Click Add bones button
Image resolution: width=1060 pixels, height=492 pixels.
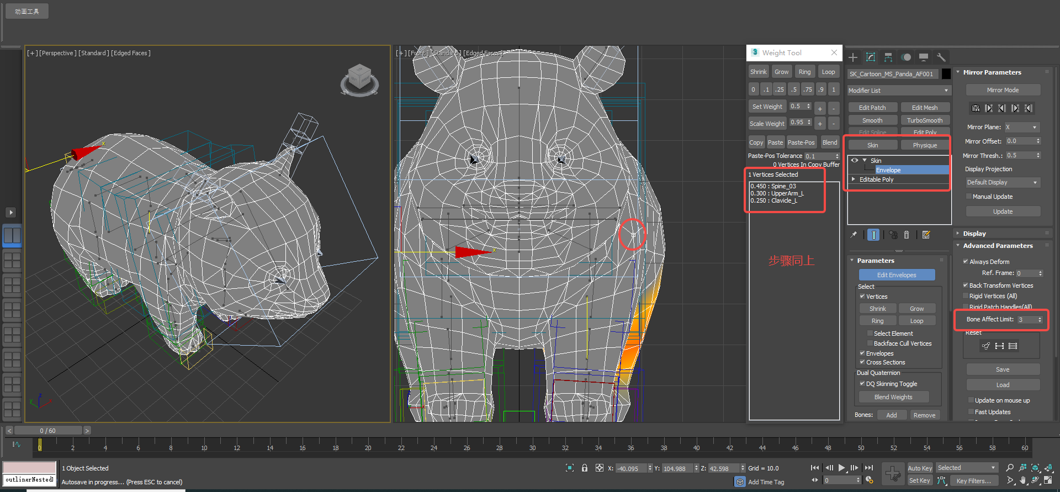pyautogui.click(x=891, y=415)
